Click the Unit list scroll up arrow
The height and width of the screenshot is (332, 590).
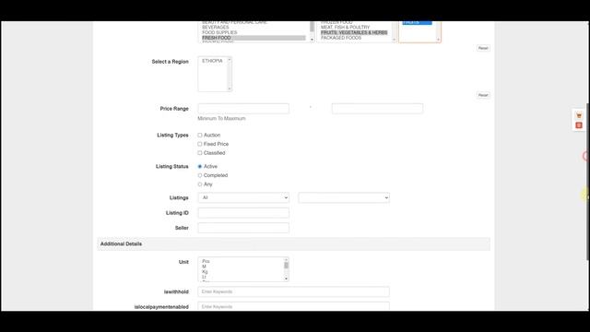[286, 260]
